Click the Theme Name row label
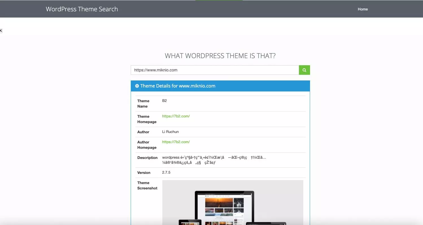Image resolution: width=423 pixels, height=225 pixels. tap(143, 104)
